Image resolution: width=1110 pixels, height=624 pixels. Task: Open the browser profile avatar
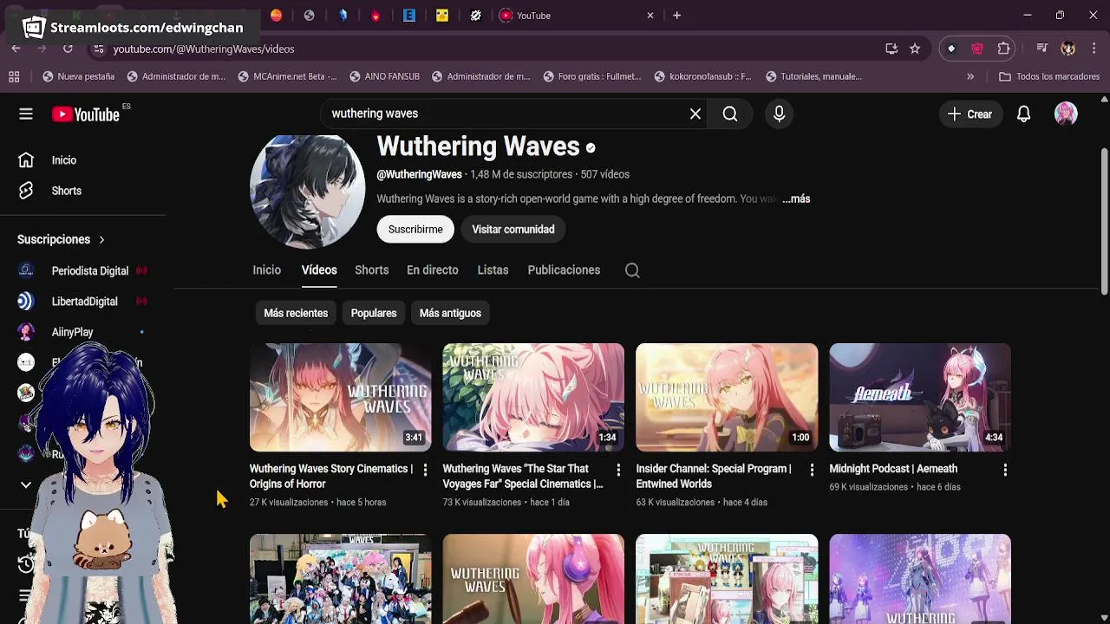coord(1068,49)
